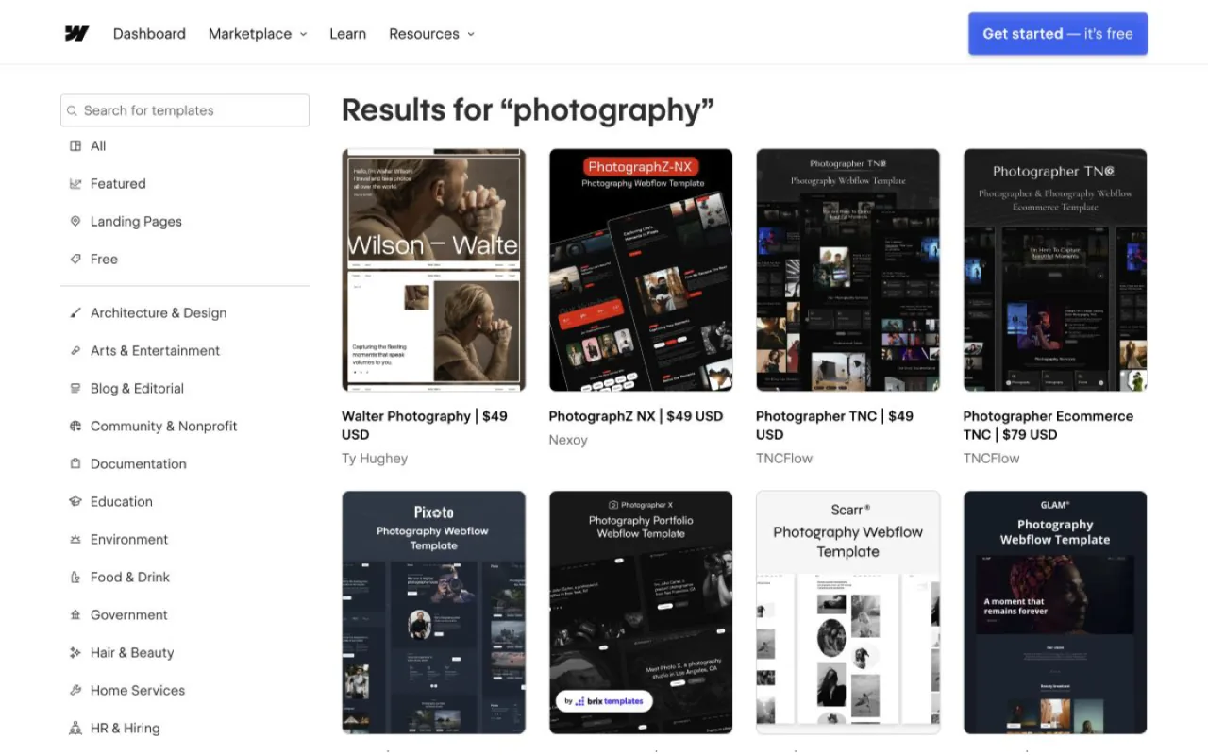Screen dimensions: 1208x755
Task: Click Walter Photography | $49 USD title
Action: (425, 426)
